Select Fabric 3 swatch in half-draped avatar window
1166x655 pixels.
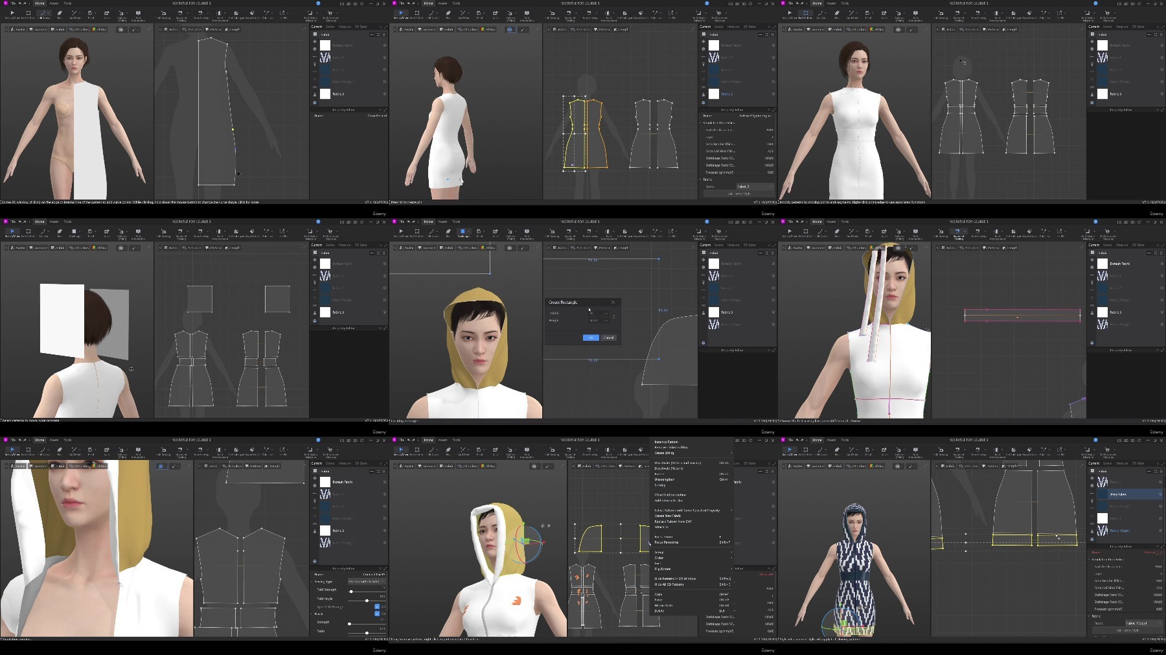click(x=325, y=94)
